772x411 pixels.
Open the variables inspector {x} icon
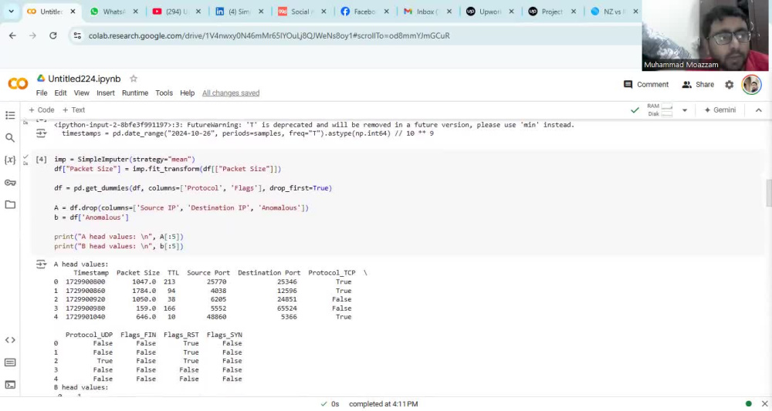[x=10, y=160]
